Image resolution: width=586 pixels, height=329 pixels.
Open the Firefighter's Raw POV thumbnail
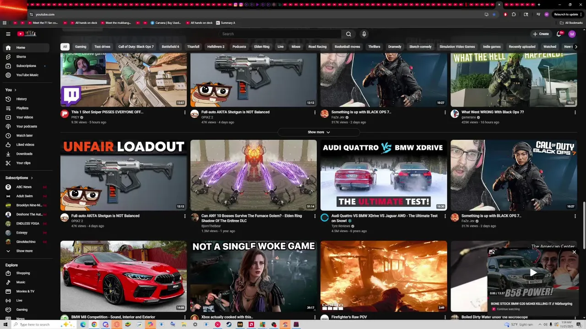pos(384,276)
